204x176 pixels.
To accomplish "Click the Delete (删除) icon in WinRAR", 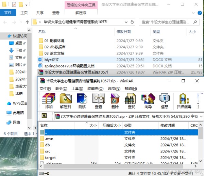I will [x=115, y=101].
